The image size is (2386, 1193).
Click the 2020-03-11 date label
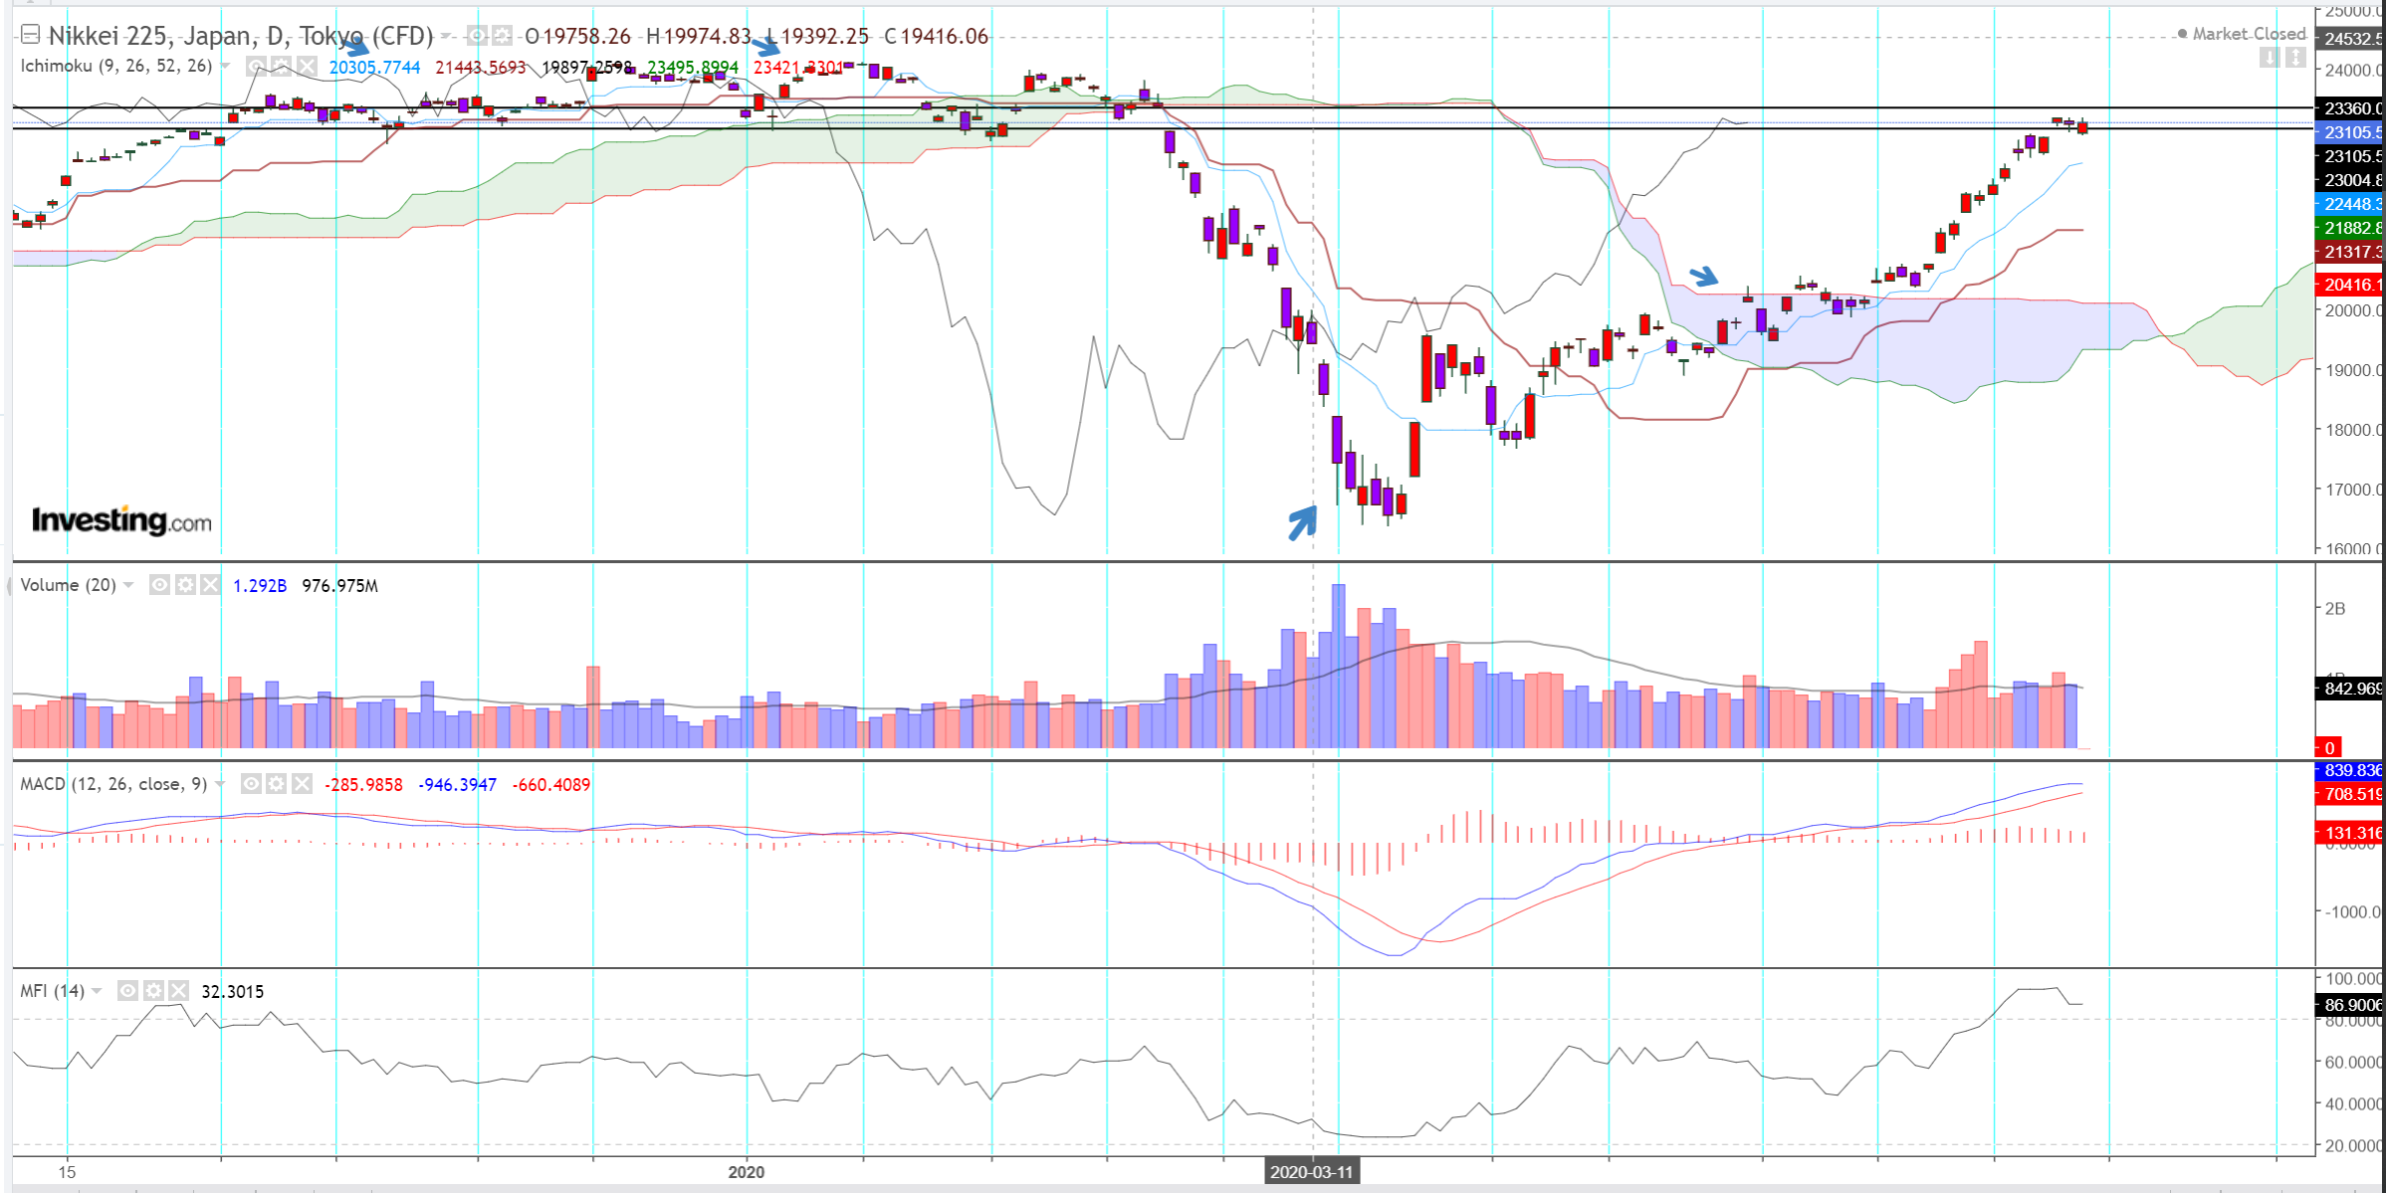1311,1172
